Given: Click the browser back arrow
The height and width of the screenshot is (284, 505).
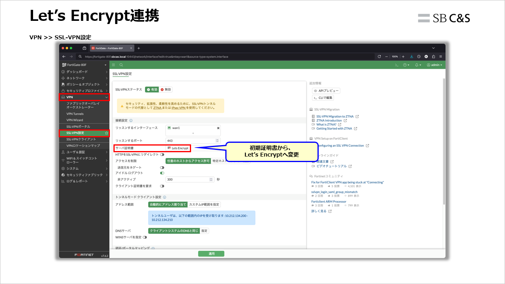Looking at the screenshot, I should coord(64,57).
